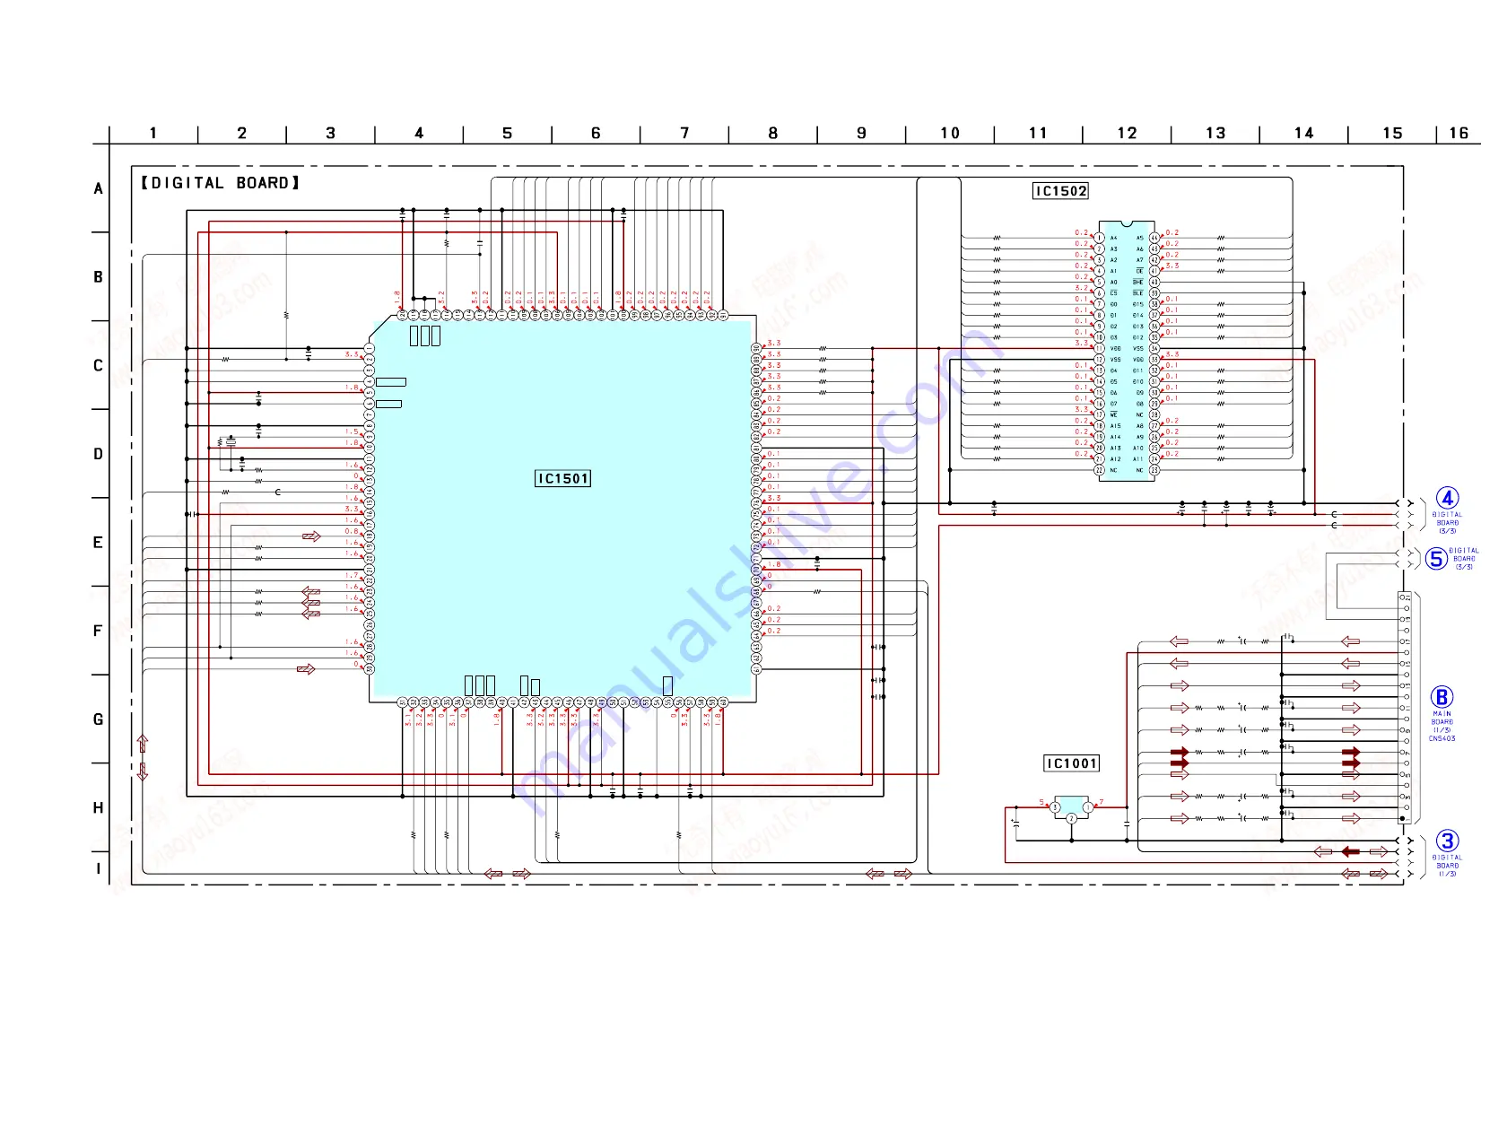Viewport: 1507px width, 1133px height.
Task: Click the IC1001 chip body with three pins
Action: click(x=1071, y=806)
